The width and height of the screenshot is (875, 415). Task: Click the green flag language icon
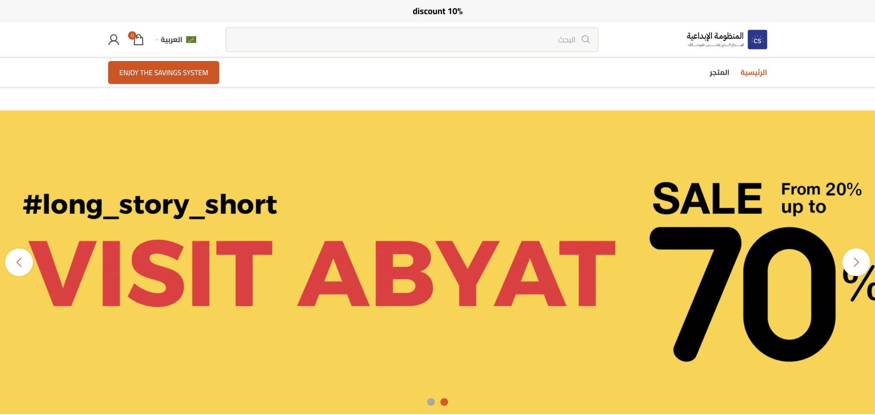pos(191,40)
